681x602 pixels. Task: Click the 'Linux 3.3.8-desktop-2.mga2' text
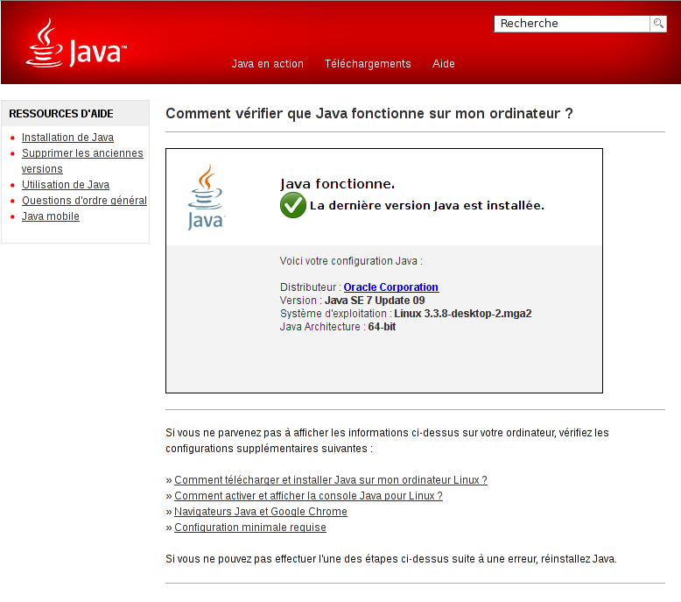point(463,314)
